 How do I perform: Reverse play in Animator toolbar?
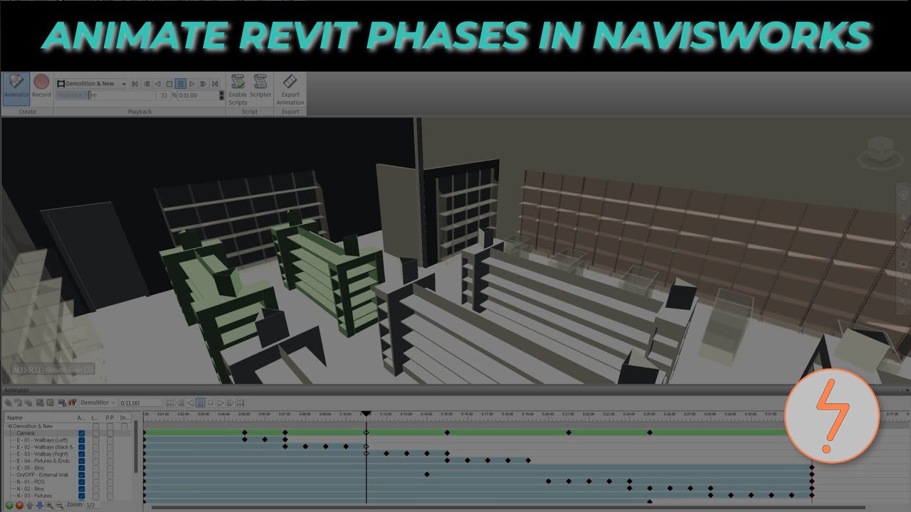coord(190,403)
